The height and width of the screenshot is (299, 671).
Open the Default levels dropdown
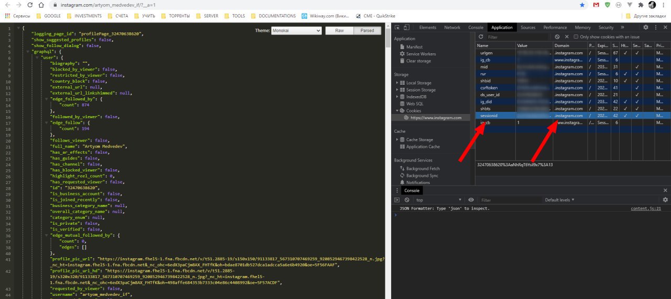[559, 200]
